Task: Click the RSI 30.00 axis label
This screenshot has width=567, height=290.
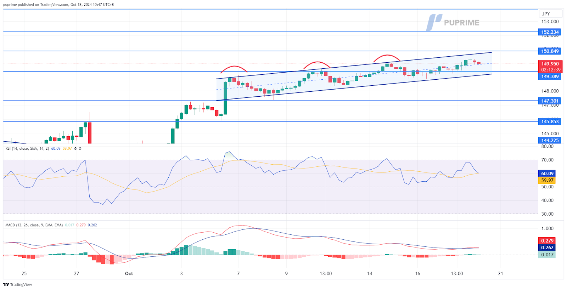Action: [x=547, y=214]
